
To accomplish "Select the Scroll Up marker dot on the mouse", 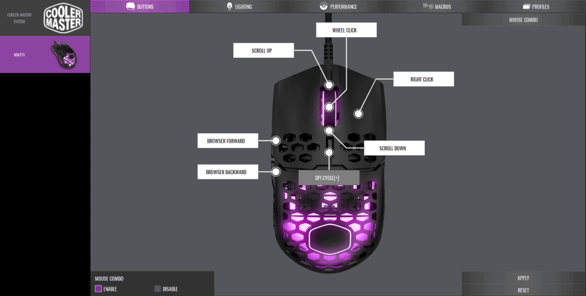I will coord(329,85).
